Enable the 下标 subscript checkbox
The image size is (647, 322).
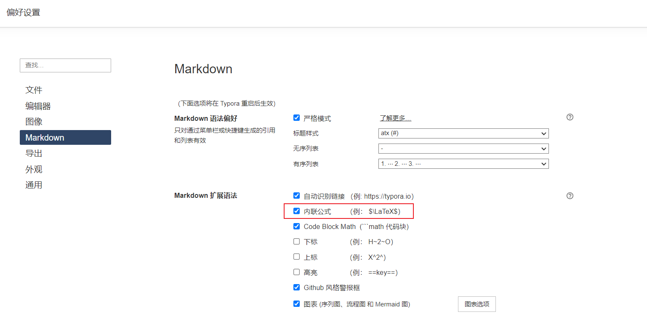click(296, 242)
